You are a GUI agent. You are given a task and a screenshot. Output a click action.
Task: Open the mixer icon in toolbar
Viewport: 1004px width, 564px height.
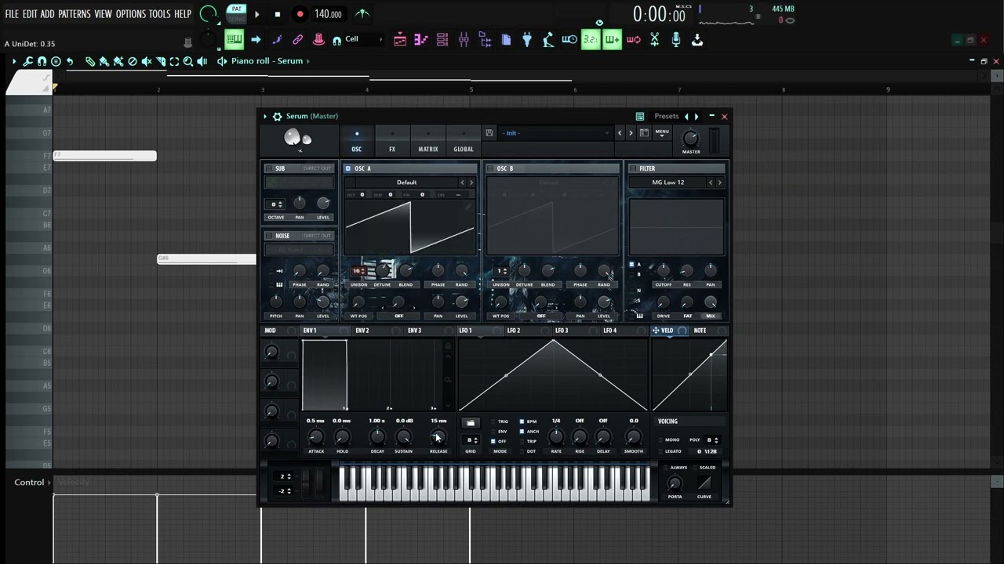pyautogui.click(x=464, y=40)
